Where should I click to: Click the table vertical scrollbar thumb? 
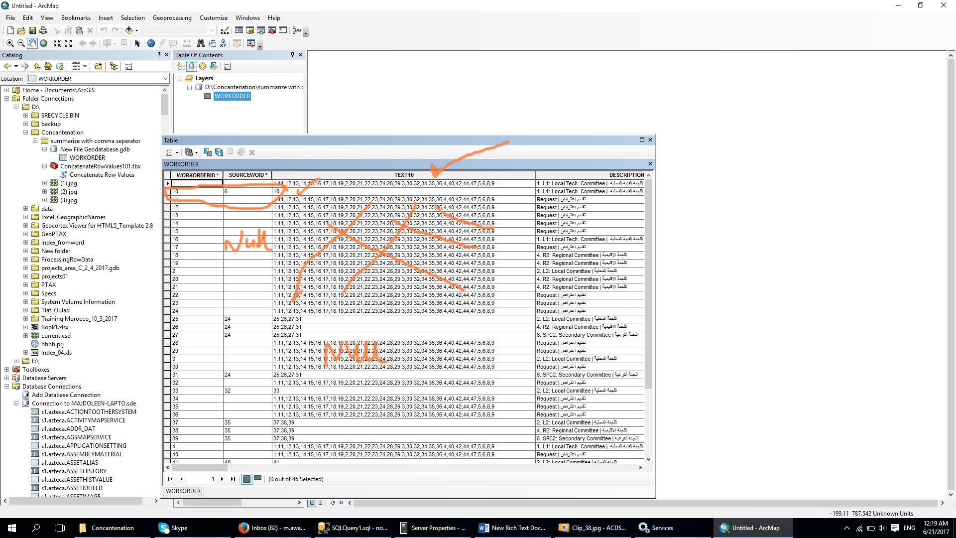click(648, 284)
